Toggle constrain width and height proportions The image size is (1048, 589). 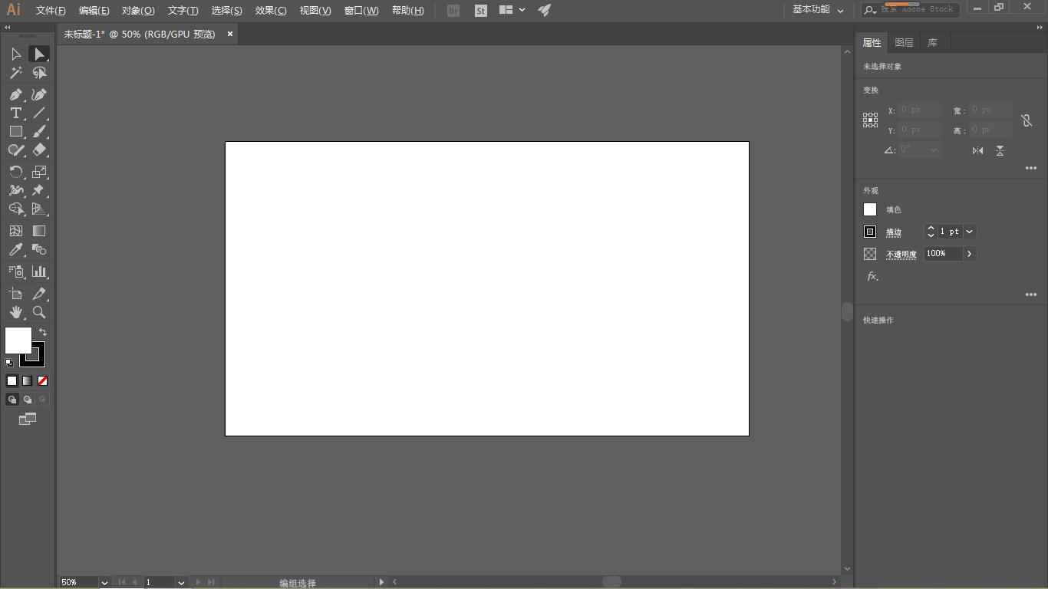(1027, 120)
